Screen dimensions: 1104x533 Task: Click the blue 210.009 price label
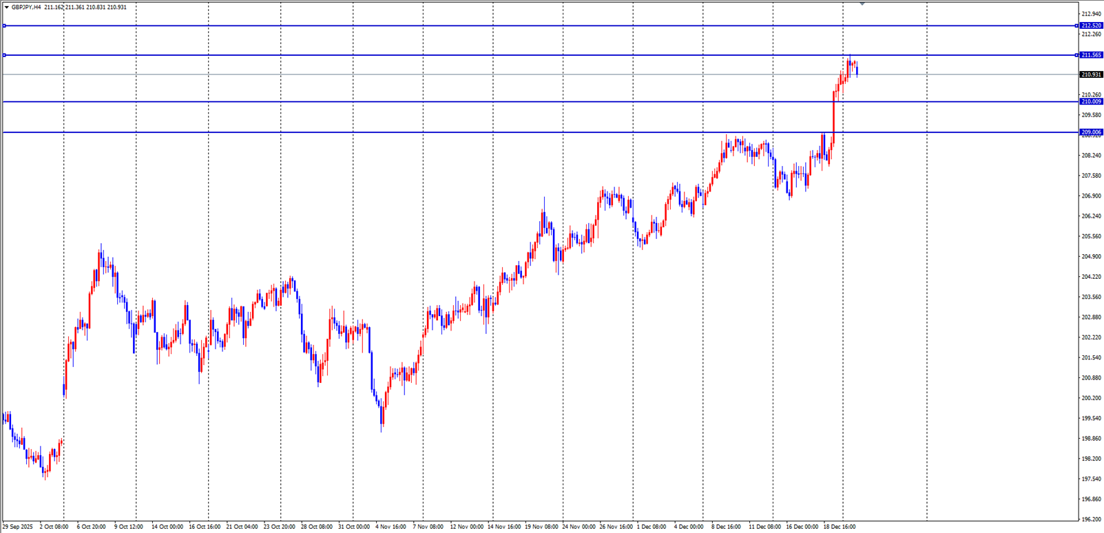coord(1091,102)
